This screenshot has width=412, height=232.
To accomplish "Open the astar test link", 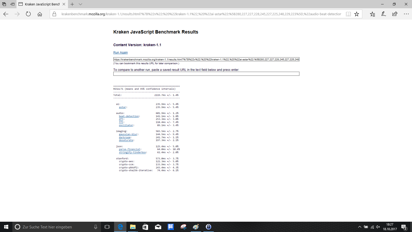I will pyautogui.click(x=122, y=107).
